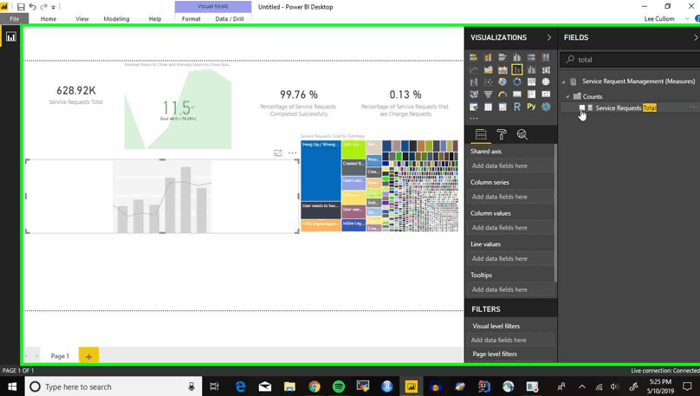Open the Data / Drill tab
This screenshot has height=396, width=700.
coord(230,19)
